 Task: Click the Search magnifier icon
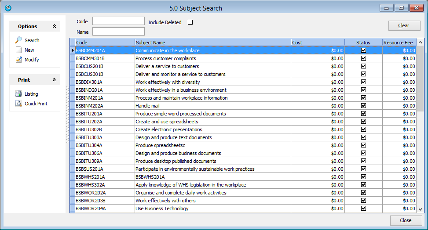click(18, 40)
